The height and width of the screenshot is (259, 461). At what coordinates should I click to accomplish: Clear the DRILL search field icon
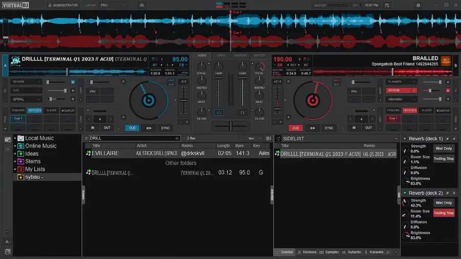(x=177, y=138)
